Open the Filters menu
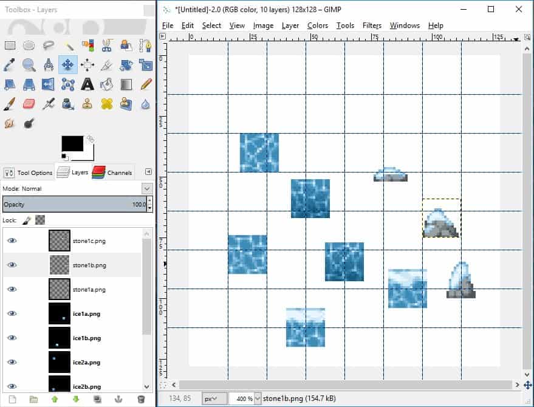This screenshot has height=407, width=534. (x=372, y=26)
